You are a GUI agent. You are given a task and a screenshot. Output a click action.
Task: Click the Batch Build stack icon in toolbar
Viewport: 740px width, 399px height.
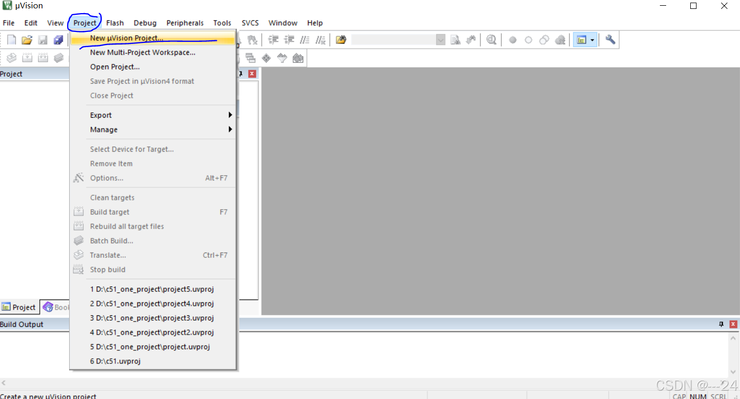click(58, 58)
